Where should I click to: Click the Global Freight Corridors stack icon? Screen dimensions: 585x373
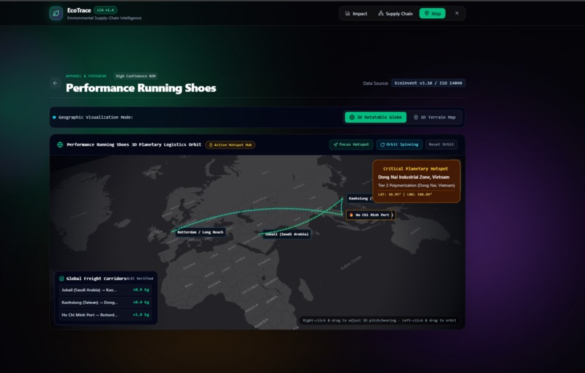coord(62,279)
